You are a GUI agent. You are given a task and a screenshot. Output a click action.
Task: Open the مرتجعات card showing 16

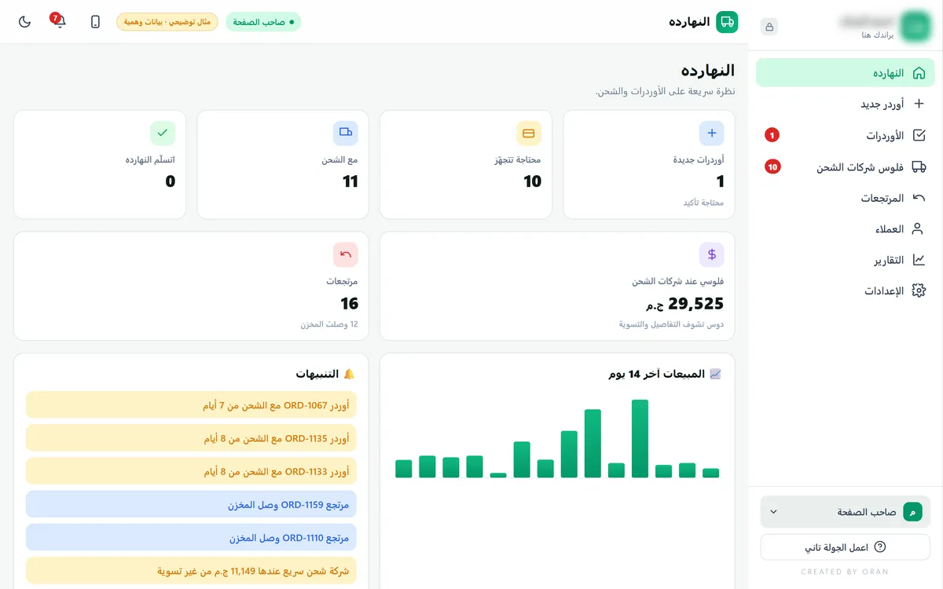point(191,286)
